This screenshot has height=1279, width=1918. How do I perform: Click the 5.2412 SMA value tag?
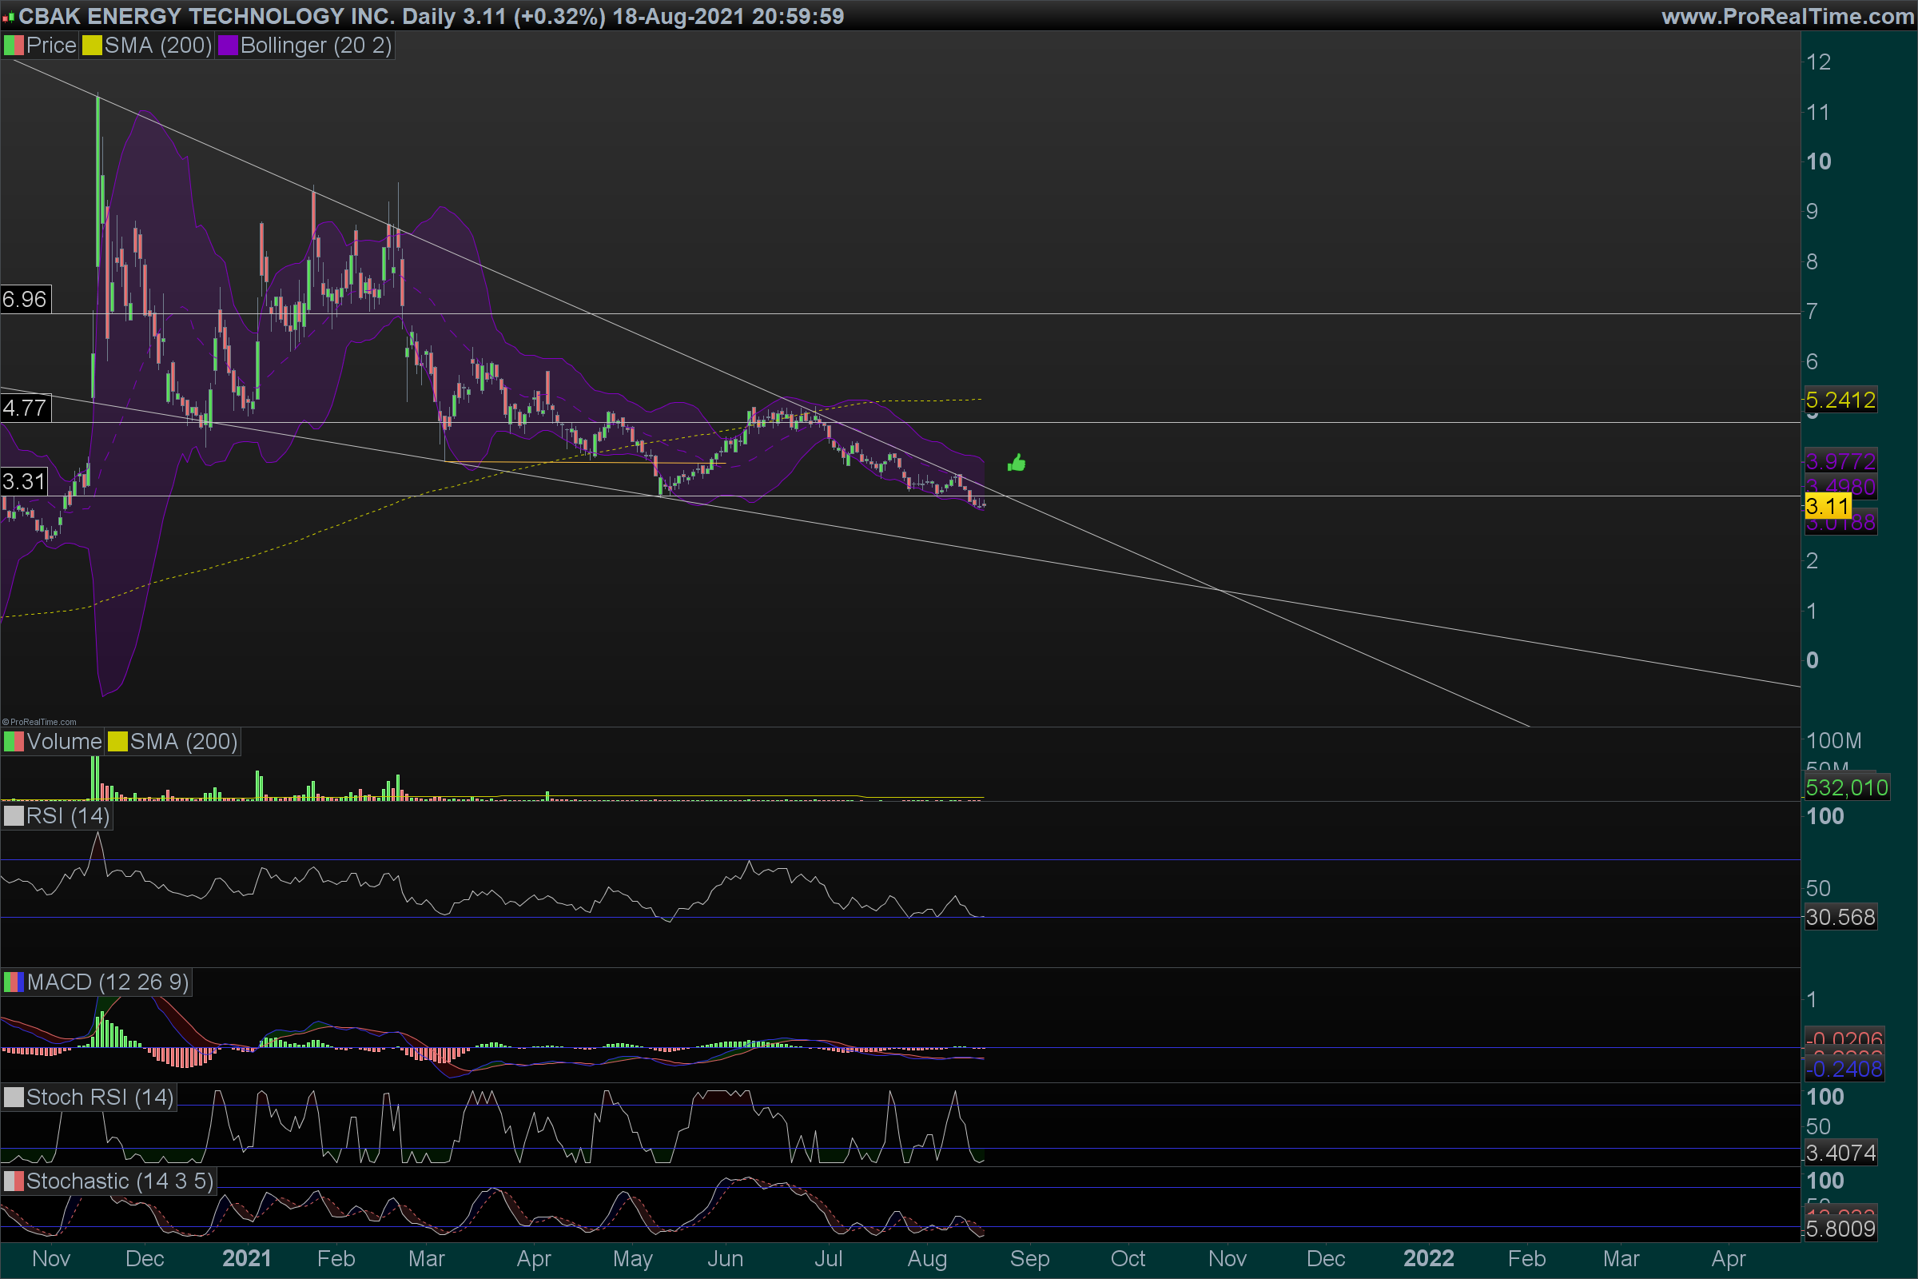click(1840, 400)
